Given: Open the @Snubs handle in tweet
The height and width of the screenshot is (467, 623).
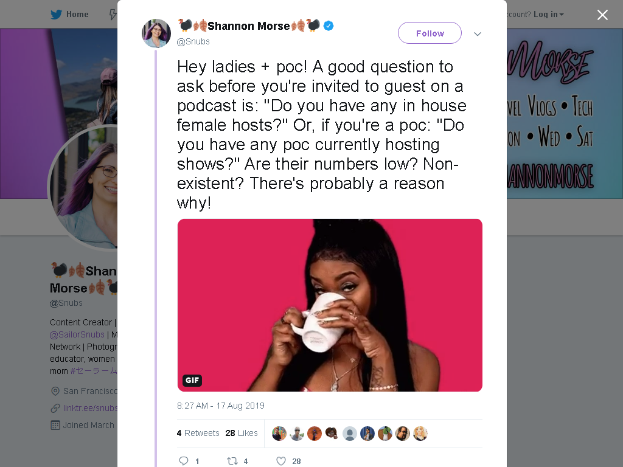Looking at the screenshot, I should (x=193, y=41).
